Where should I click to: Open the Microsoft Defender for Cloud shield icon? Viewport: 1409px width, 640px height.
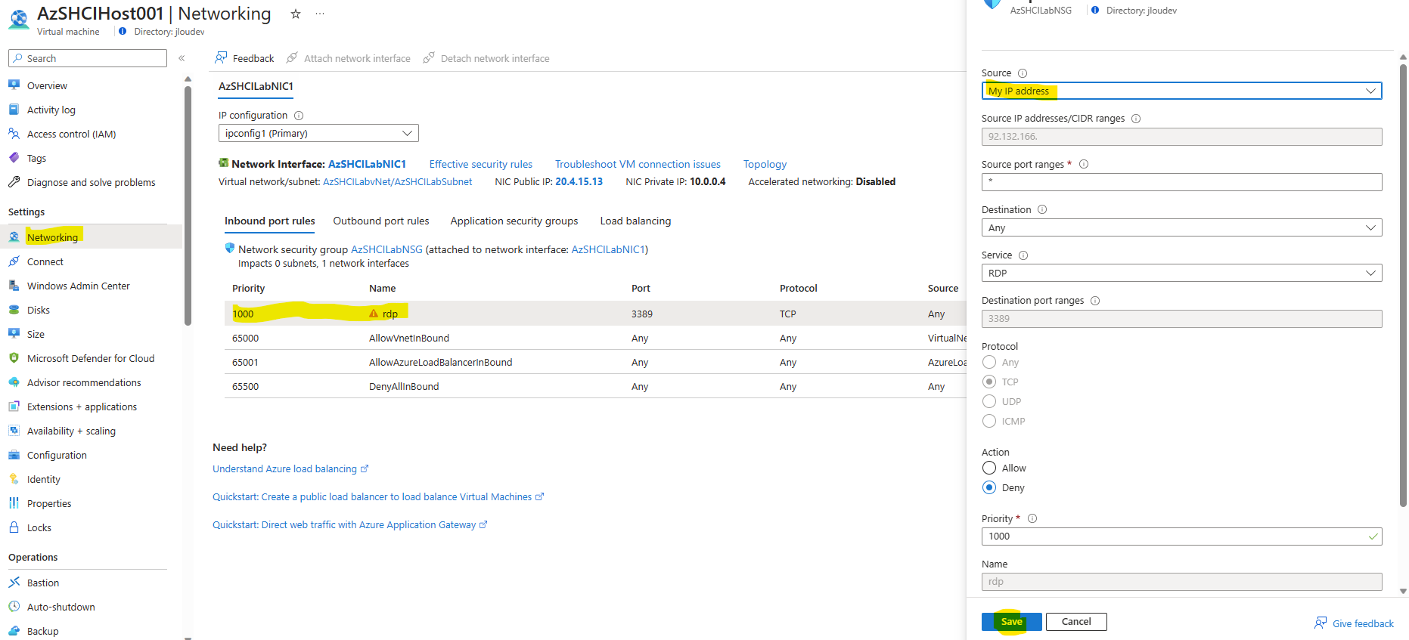click(14, 358)
